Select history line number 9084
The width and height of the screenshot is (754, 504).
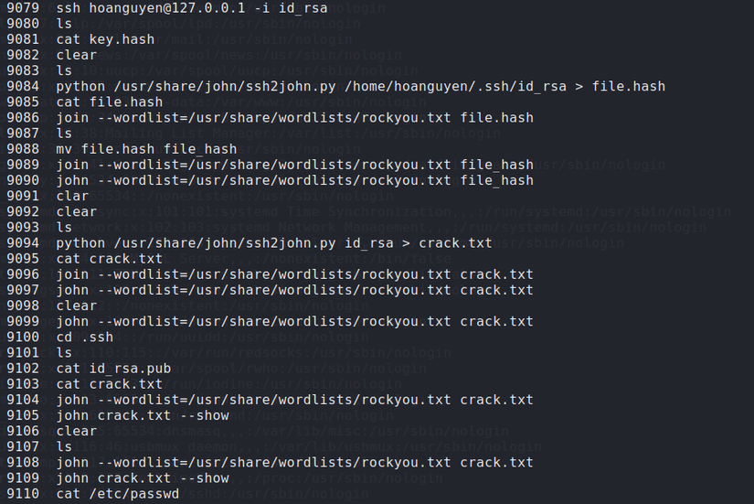pos(23,86)
